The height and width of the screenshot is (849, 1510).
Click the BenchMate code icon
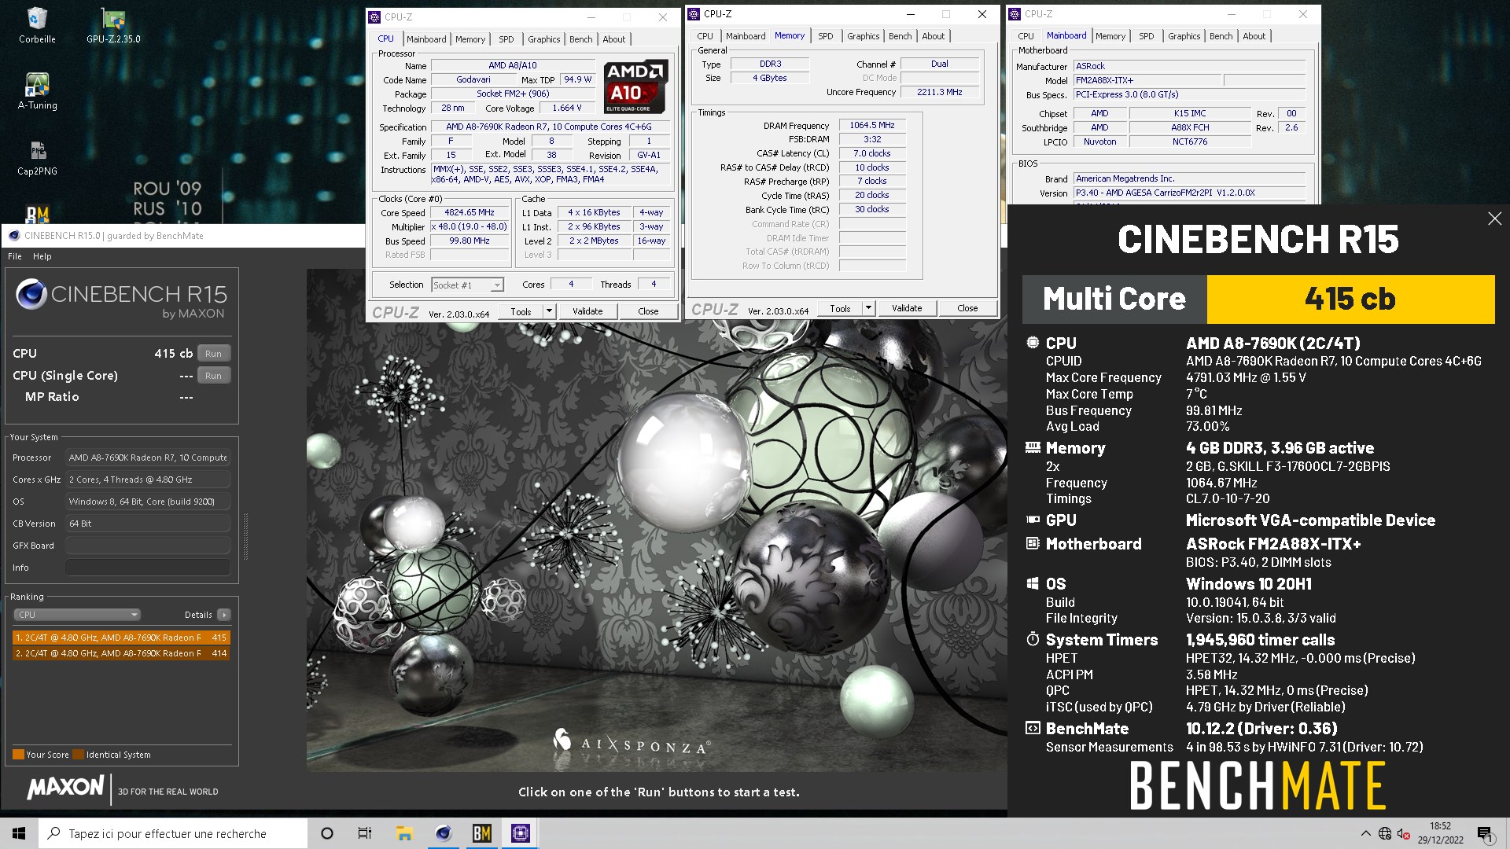pyautogui.click(x=1033, y=728)
